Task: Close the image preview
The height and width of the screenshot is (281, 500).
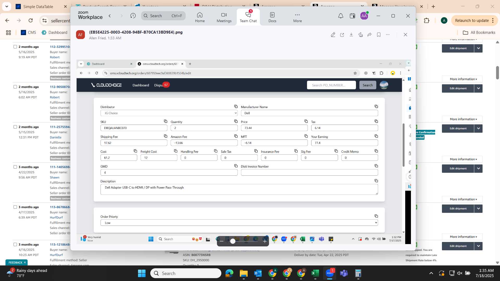Action: pos(405,35)
